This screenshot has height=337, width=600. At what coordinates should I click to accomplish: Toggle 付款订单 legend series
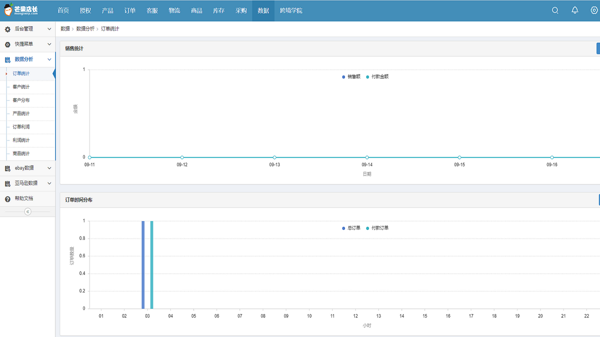377,228
